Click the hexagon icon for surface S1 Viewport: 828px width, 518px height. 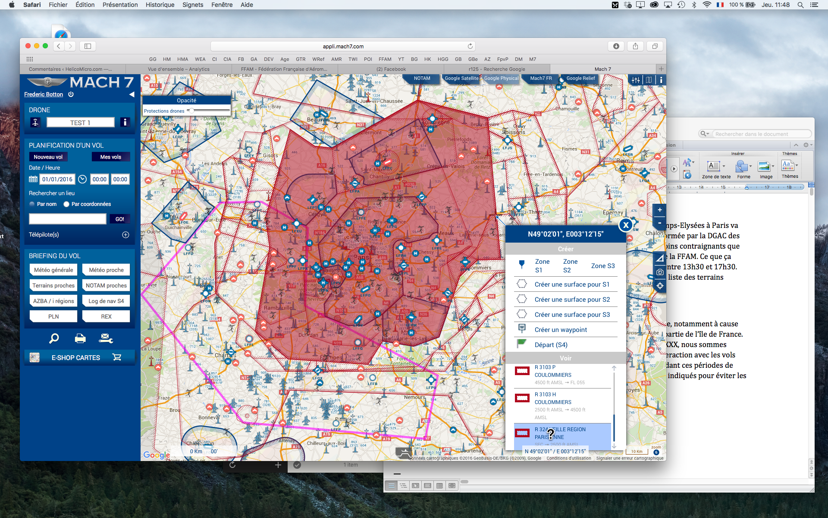(x=522, y=284)
